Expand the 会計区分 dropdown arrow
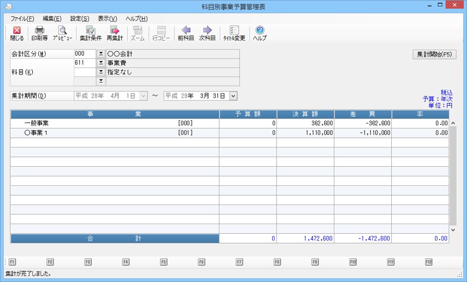The image size is (467, 282). click(100, 54)
